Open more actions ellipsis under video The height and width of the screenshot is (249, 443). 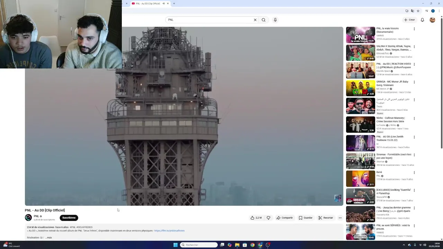point(340,218)
